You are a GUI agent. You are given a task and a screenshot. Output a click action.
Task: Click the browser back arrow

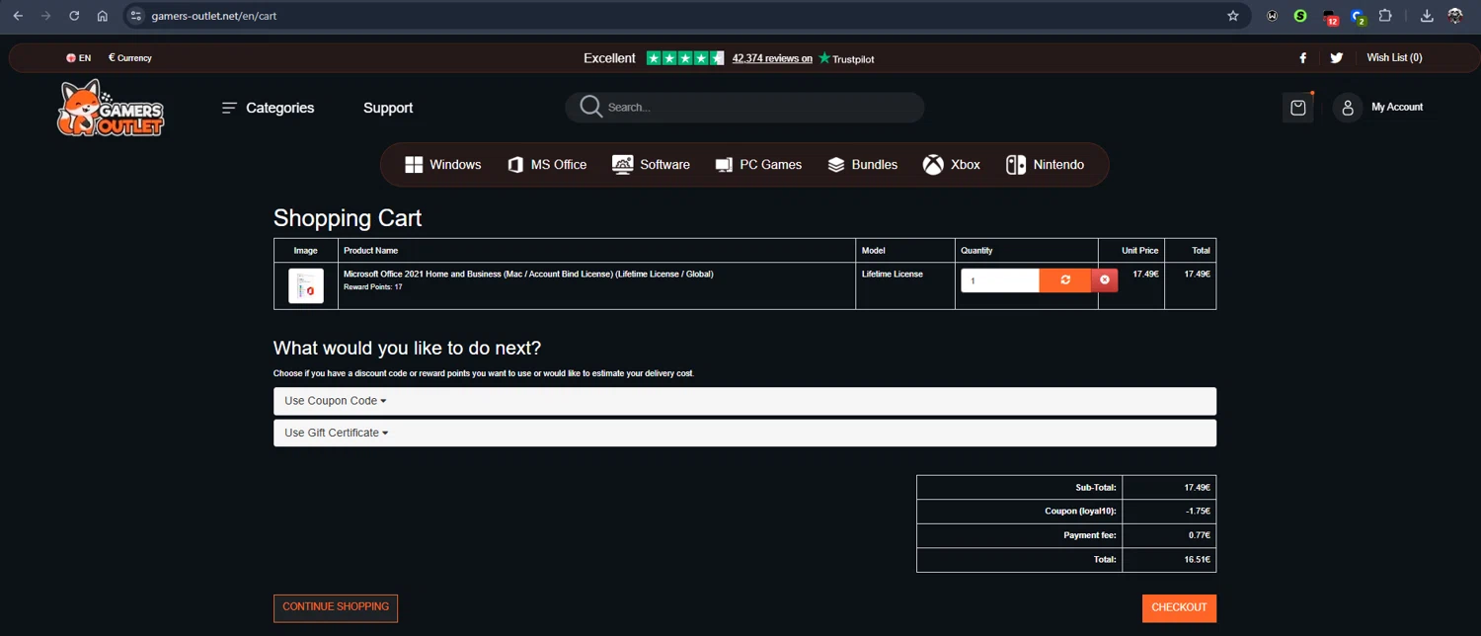pyautogui.click(x=18, y=16)
